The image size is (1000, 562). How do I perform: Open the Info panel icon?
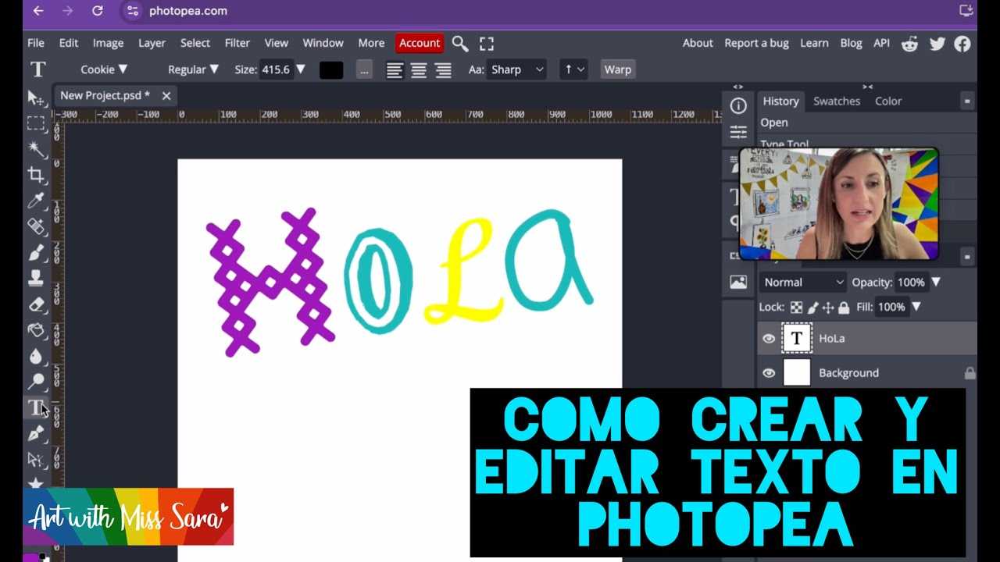(738, 105)
